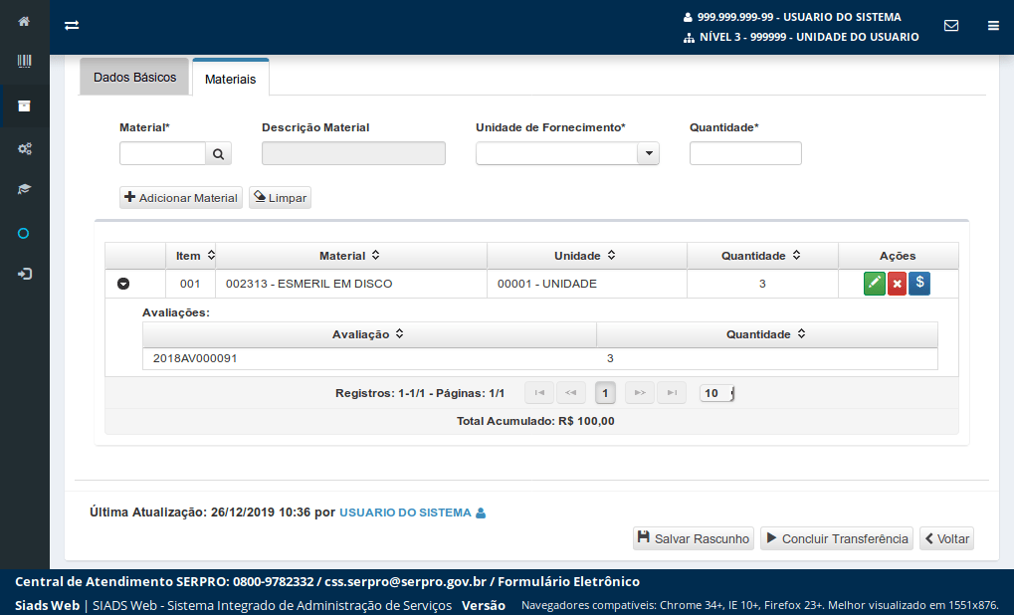Delete the ESMERIL EM DISCO item with the red X
1014x615 pixels.
pos(897,284)
